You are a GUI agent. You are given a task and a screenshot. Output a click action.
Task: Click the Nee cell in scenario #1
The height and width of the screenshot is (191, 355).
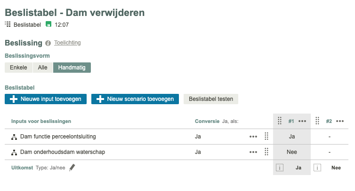click(x=292, y=152)
